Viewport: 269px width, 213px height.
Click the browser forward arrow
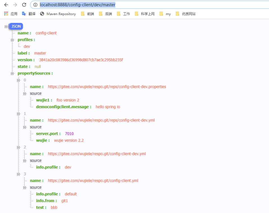tap(15, 5)
